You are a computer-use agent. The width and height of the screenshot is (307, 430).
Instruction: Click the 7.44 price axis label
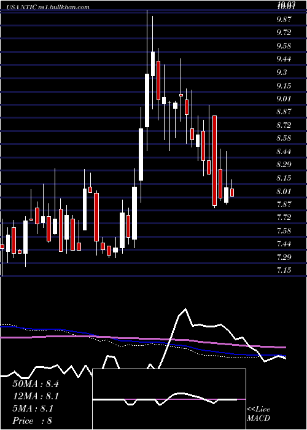(x=284, y=244)
